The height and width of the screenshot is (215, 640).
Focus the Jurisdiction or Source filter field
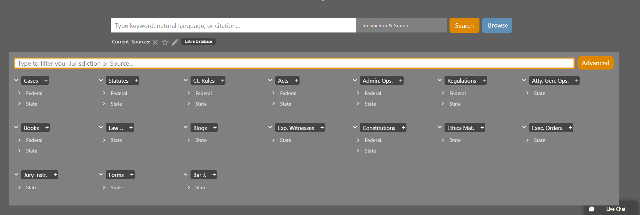(x=294, y=64)
